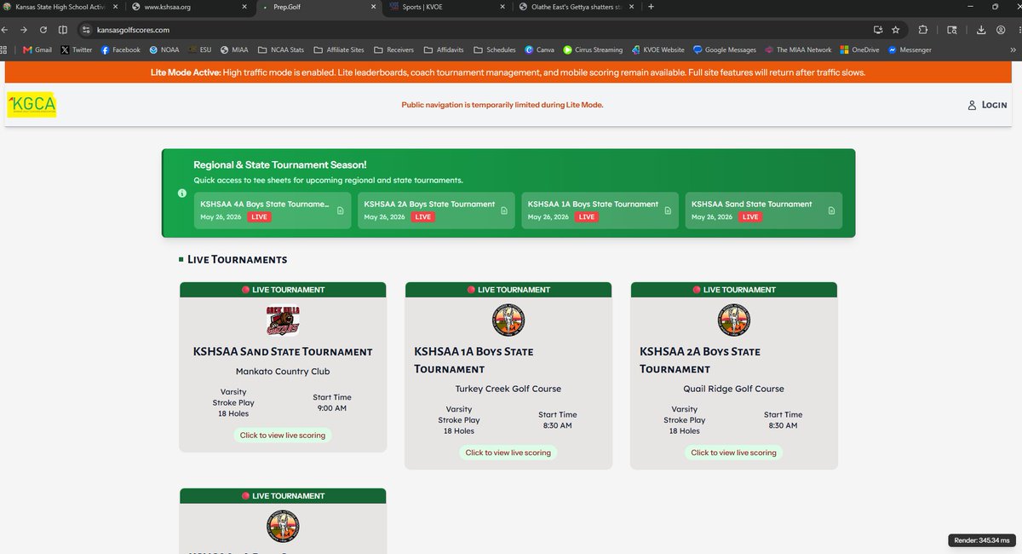
Task: Switch to the Olathe East's Gettya tab
Action: click(577, 7)
